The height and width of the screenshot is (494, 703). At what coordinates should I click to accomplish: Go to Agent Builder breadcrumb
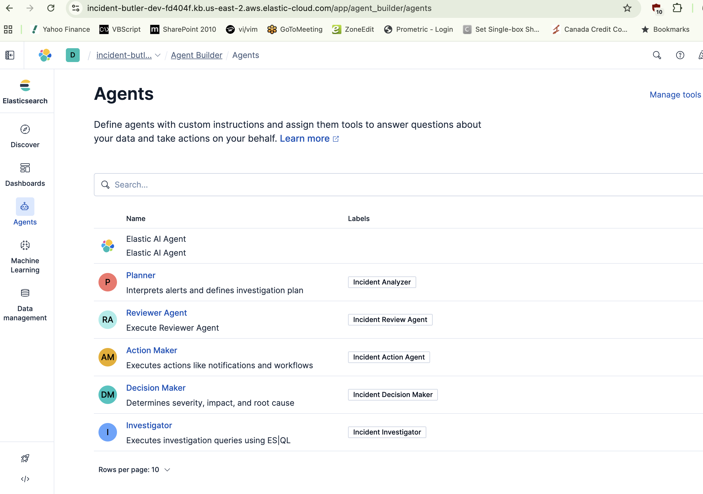click(196, 55)
